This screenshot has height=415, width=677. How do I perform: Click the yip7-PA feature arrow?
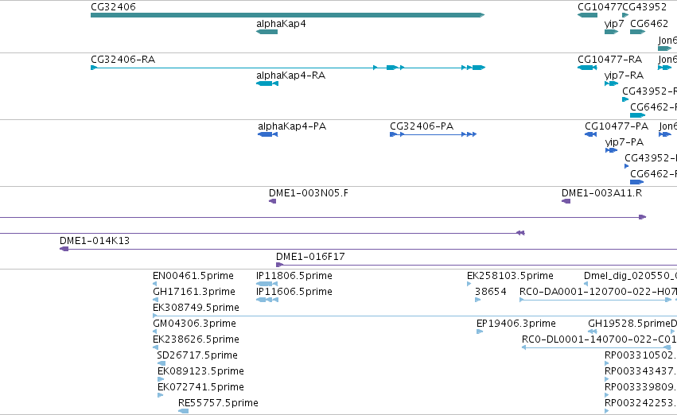pos(612,150)
